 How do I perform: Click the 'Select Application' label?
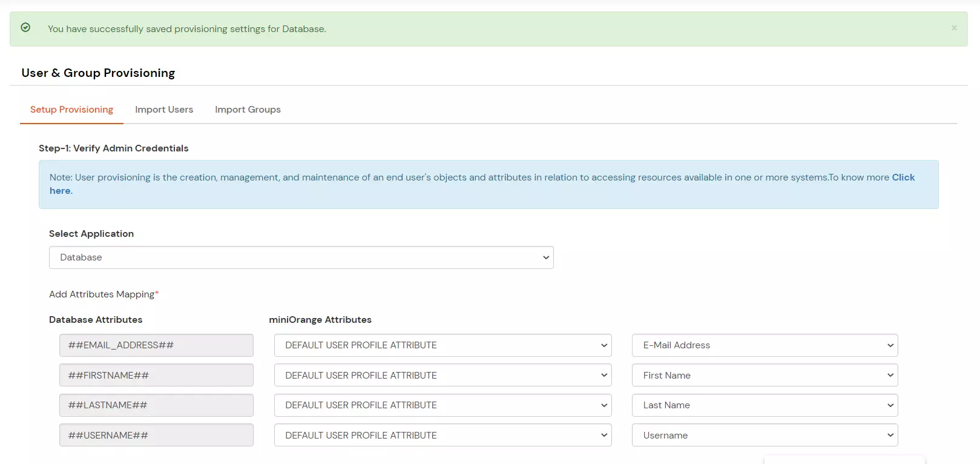tap(91, 234)
